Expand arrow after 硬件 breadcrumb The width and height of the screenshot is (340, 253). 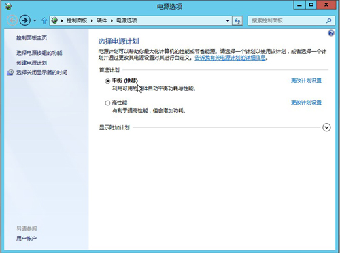112,21
